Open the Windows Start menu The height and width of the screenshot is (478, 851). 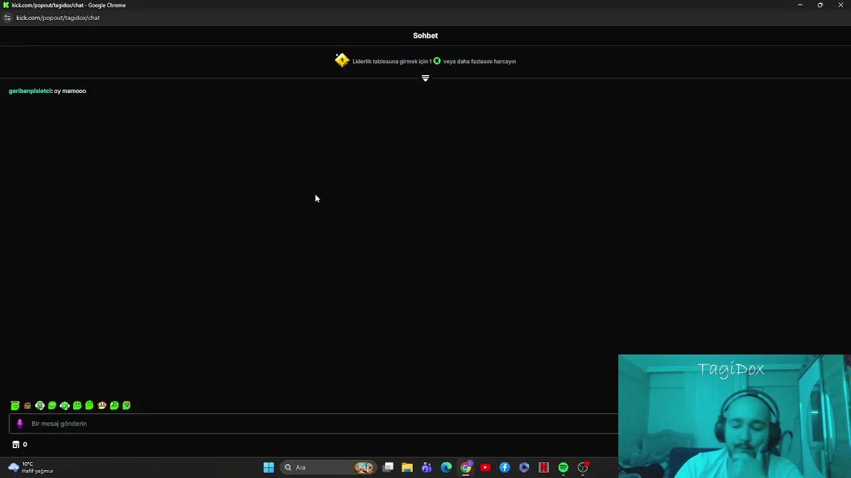(x=269, y=467)
